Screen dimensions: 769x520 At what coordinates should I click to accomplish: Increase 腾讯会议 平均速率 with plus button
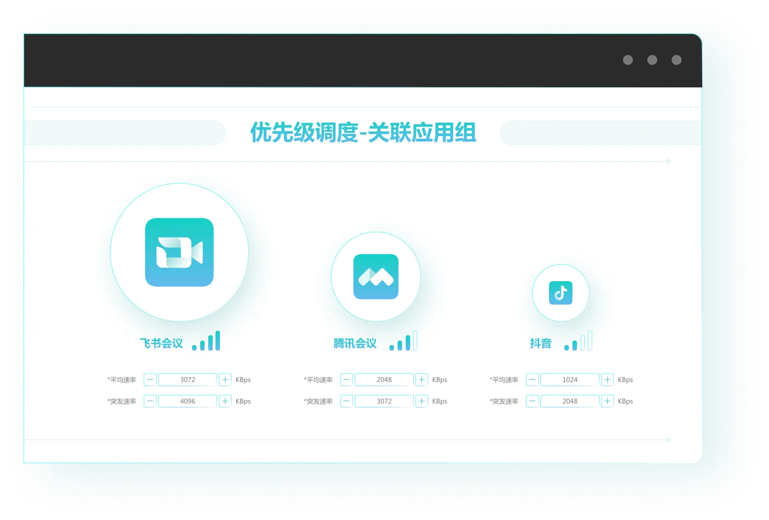(422, 380)
